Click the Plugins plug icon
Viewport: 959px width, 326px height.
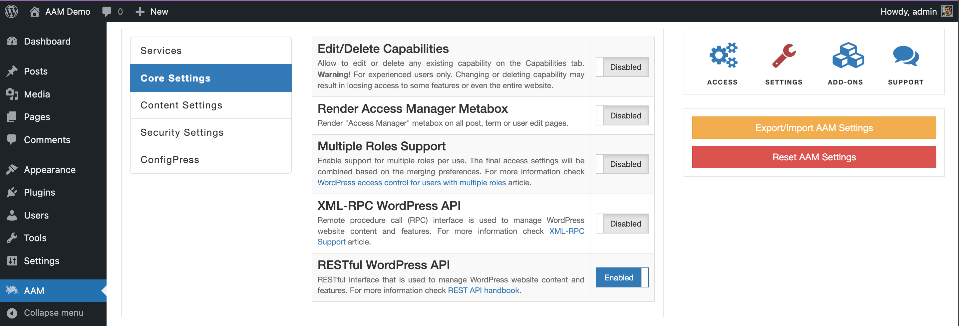pos(12,192)
